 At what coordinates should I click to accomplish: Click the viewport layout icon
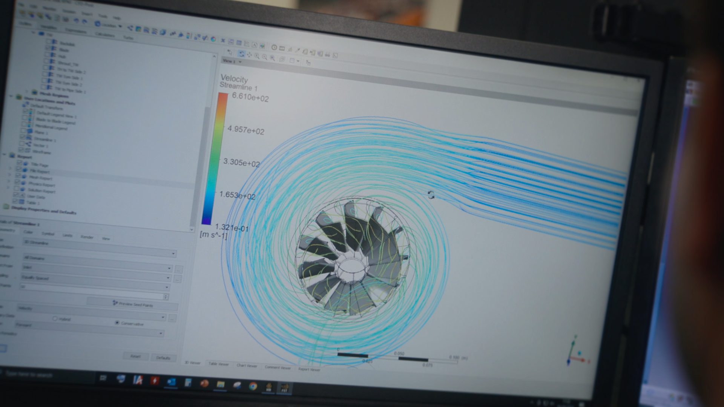click(292, 60)
